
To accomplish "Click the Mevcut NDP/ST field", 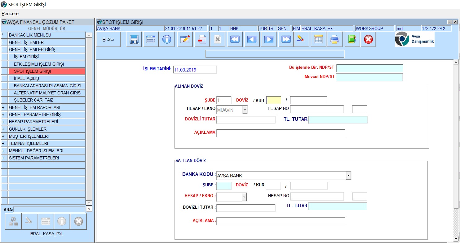I will pyautogui.click(x=369, y=77).
